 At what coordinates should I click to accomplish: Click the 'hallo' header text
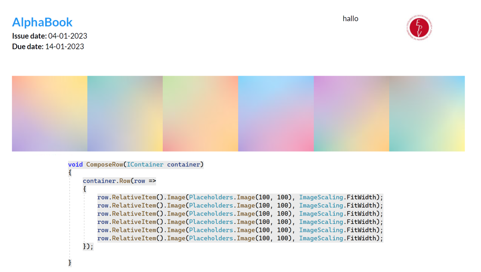click(x=350, y=18)
